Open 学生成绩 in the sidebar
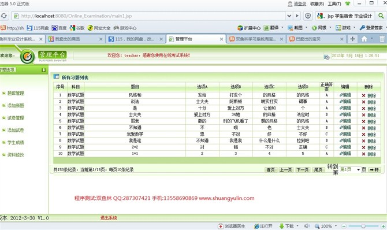The height and width of the screenshot is (230, 387). click(x=16, y=143)
